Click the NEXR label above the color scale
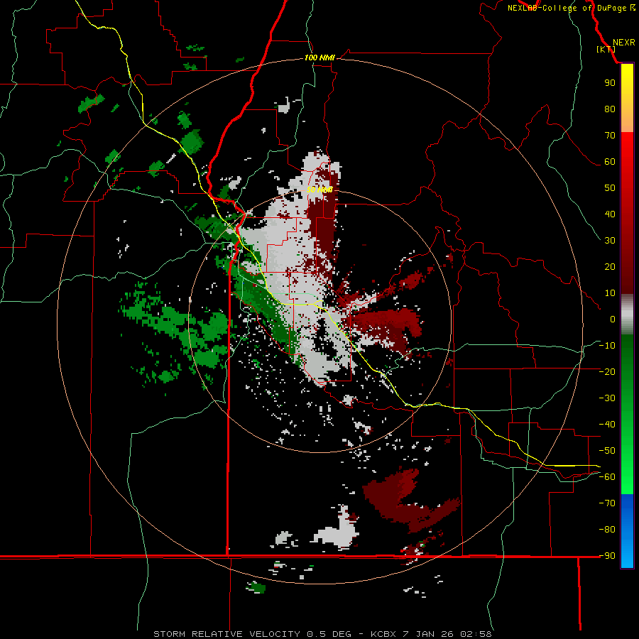This screenshot has height=639, width=639. point(624,43)
